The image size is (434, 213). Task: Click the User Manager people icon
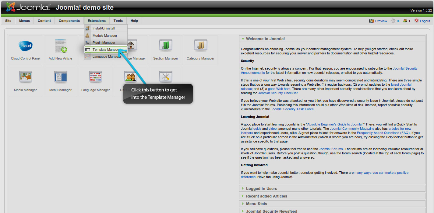[x=130, y=77]
